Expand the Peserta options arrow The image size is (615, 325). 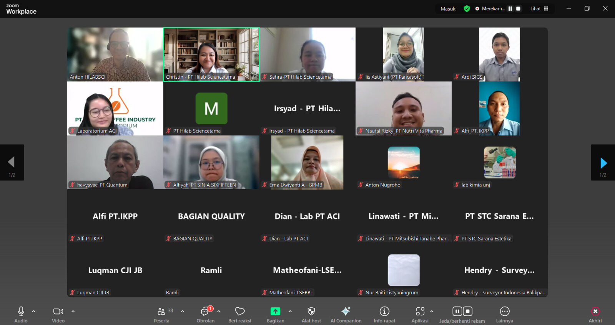pos(183,311)
